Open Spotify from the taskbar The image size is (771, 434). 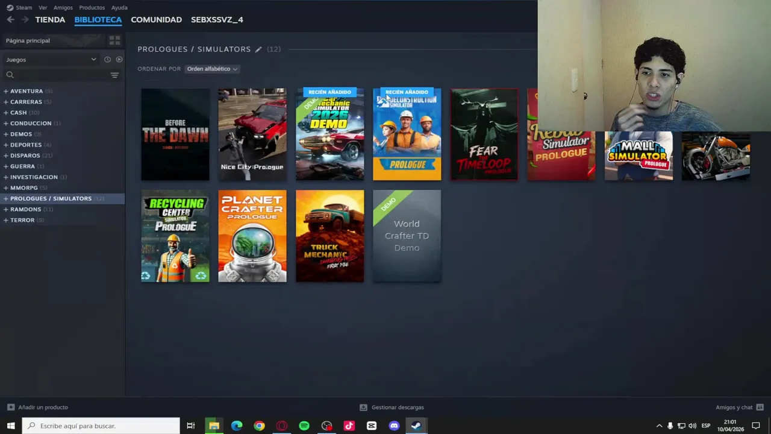point(304,426)
